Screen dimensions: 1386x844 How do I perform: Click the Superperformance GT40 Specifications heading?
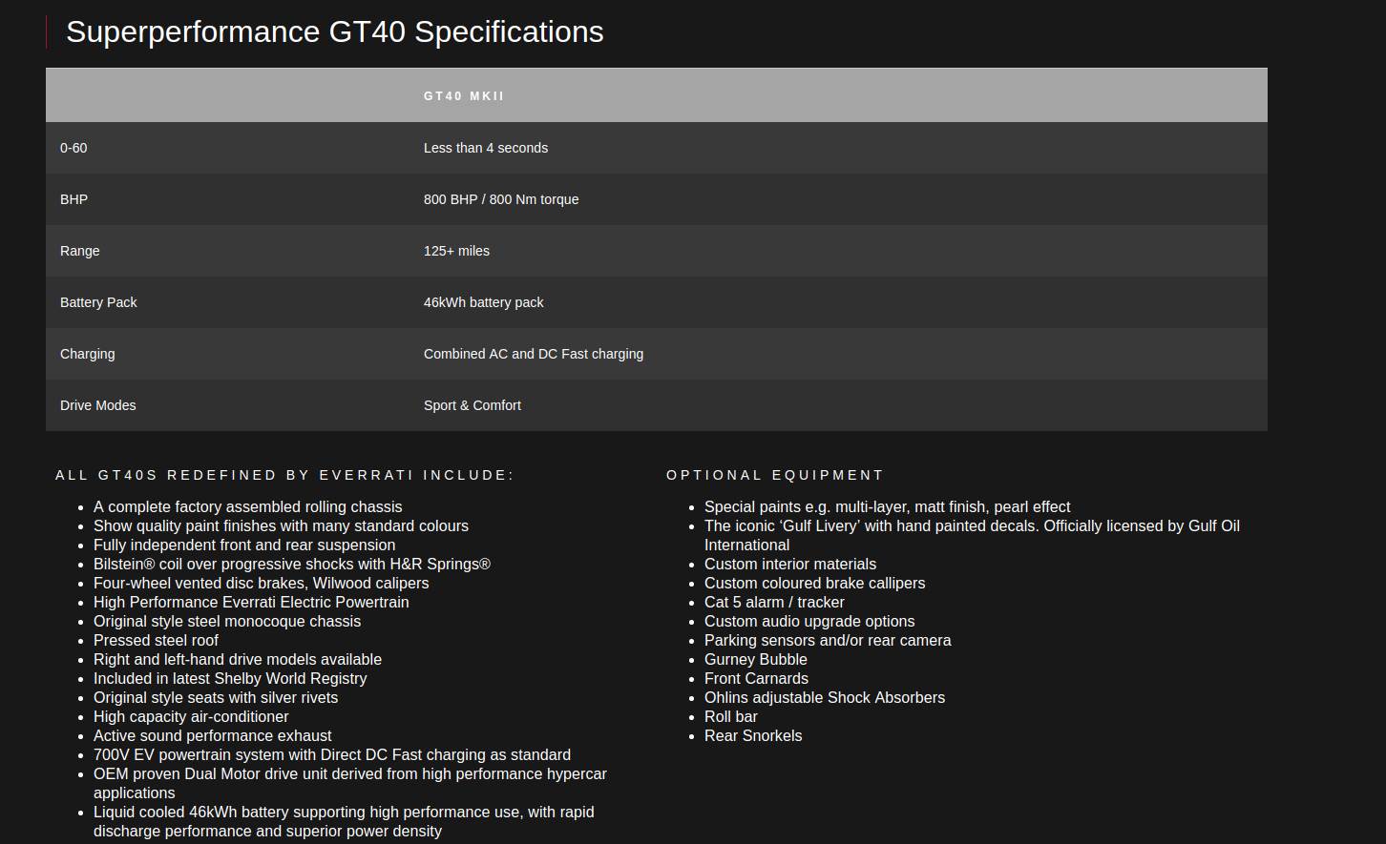[334, 31]
